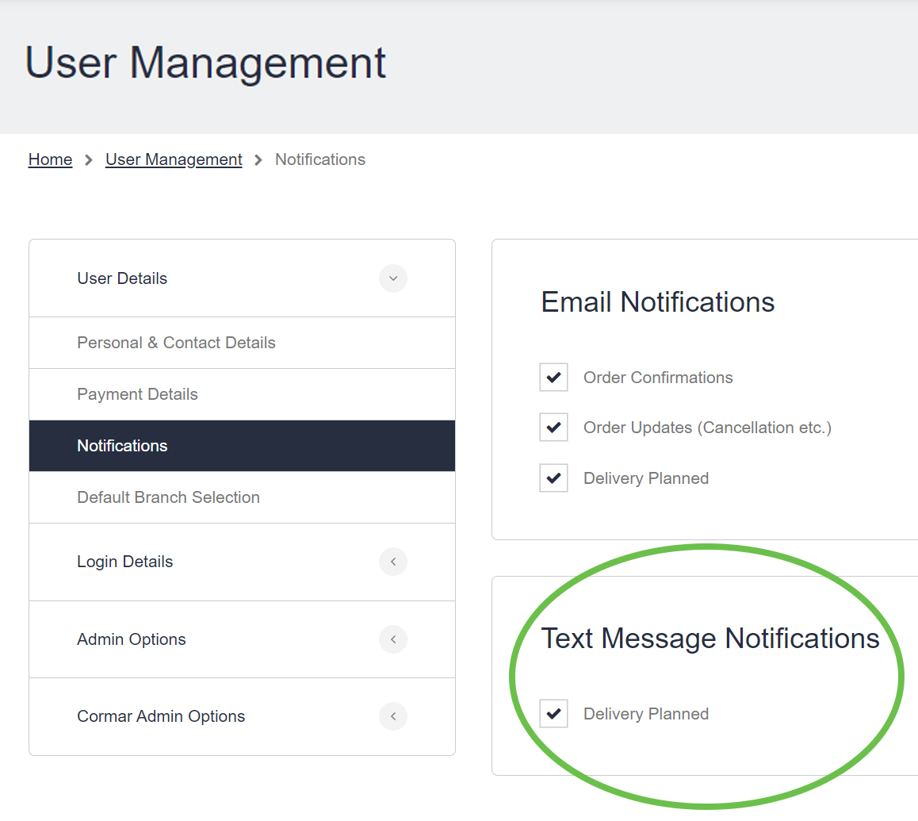Uncheck Order Confirmations email checkbox
This screenshot has height=821, width=918.
tap(553, 378)
